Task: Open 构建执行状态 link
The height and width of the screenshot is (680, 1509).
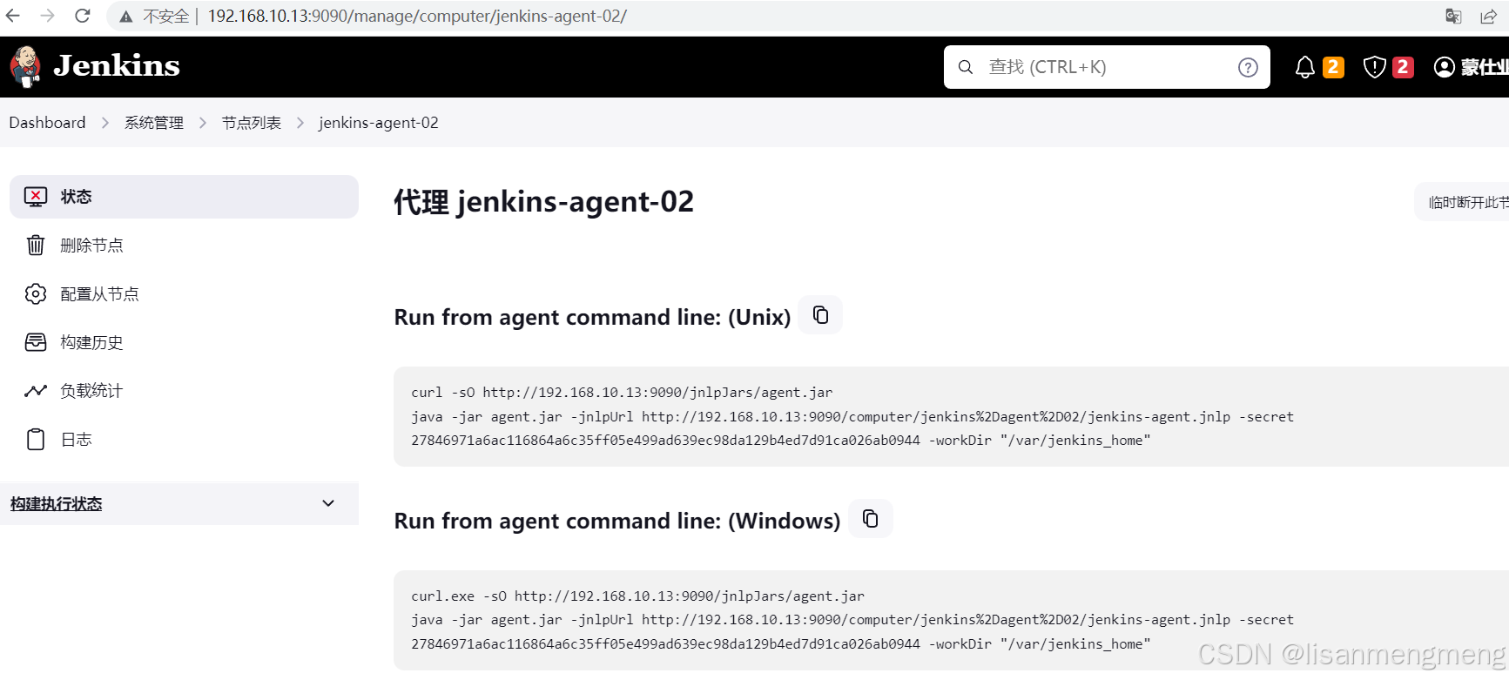Action: click(56, 504)
